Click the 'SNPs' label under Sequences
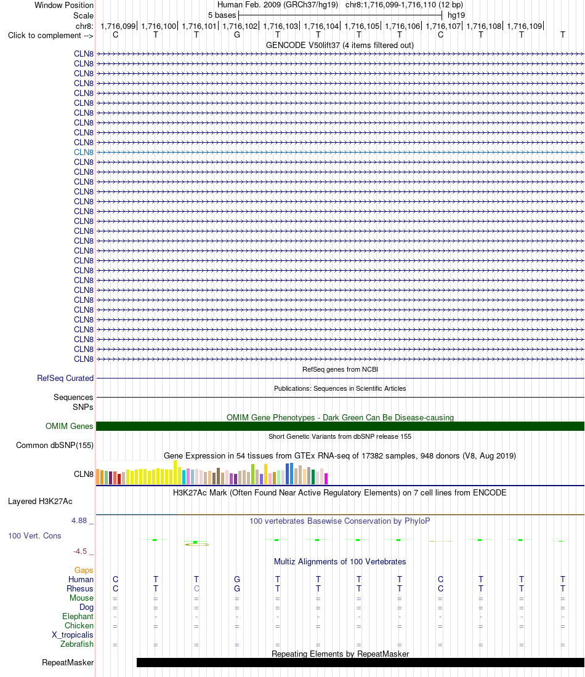Image resolution: width=585 pixels, height=677 pixels. [83, 407]
